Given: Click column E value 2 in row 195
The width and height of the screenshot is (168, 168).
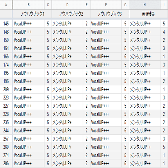Looking at the screenshot, I should (87, 73).
